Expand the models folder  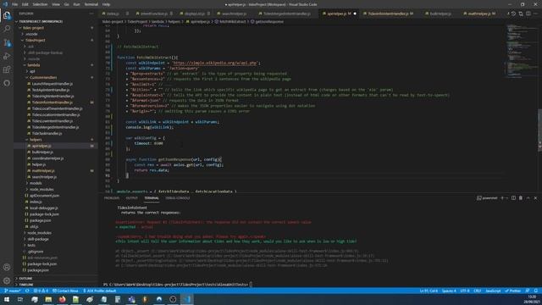[x=36, y=183]
